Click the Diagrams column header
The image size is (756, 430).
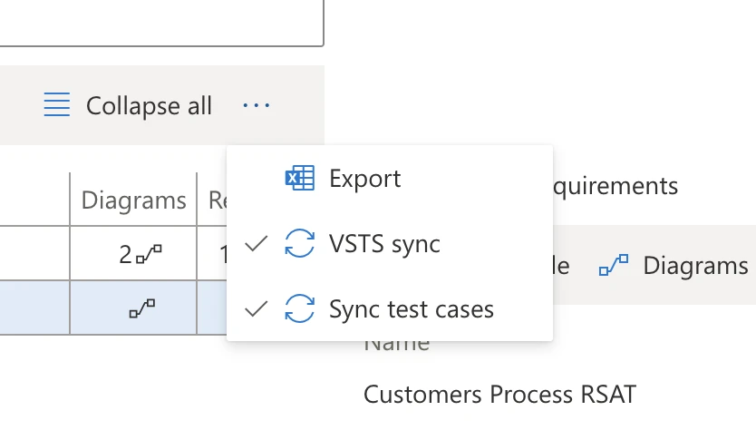point(133,200)
